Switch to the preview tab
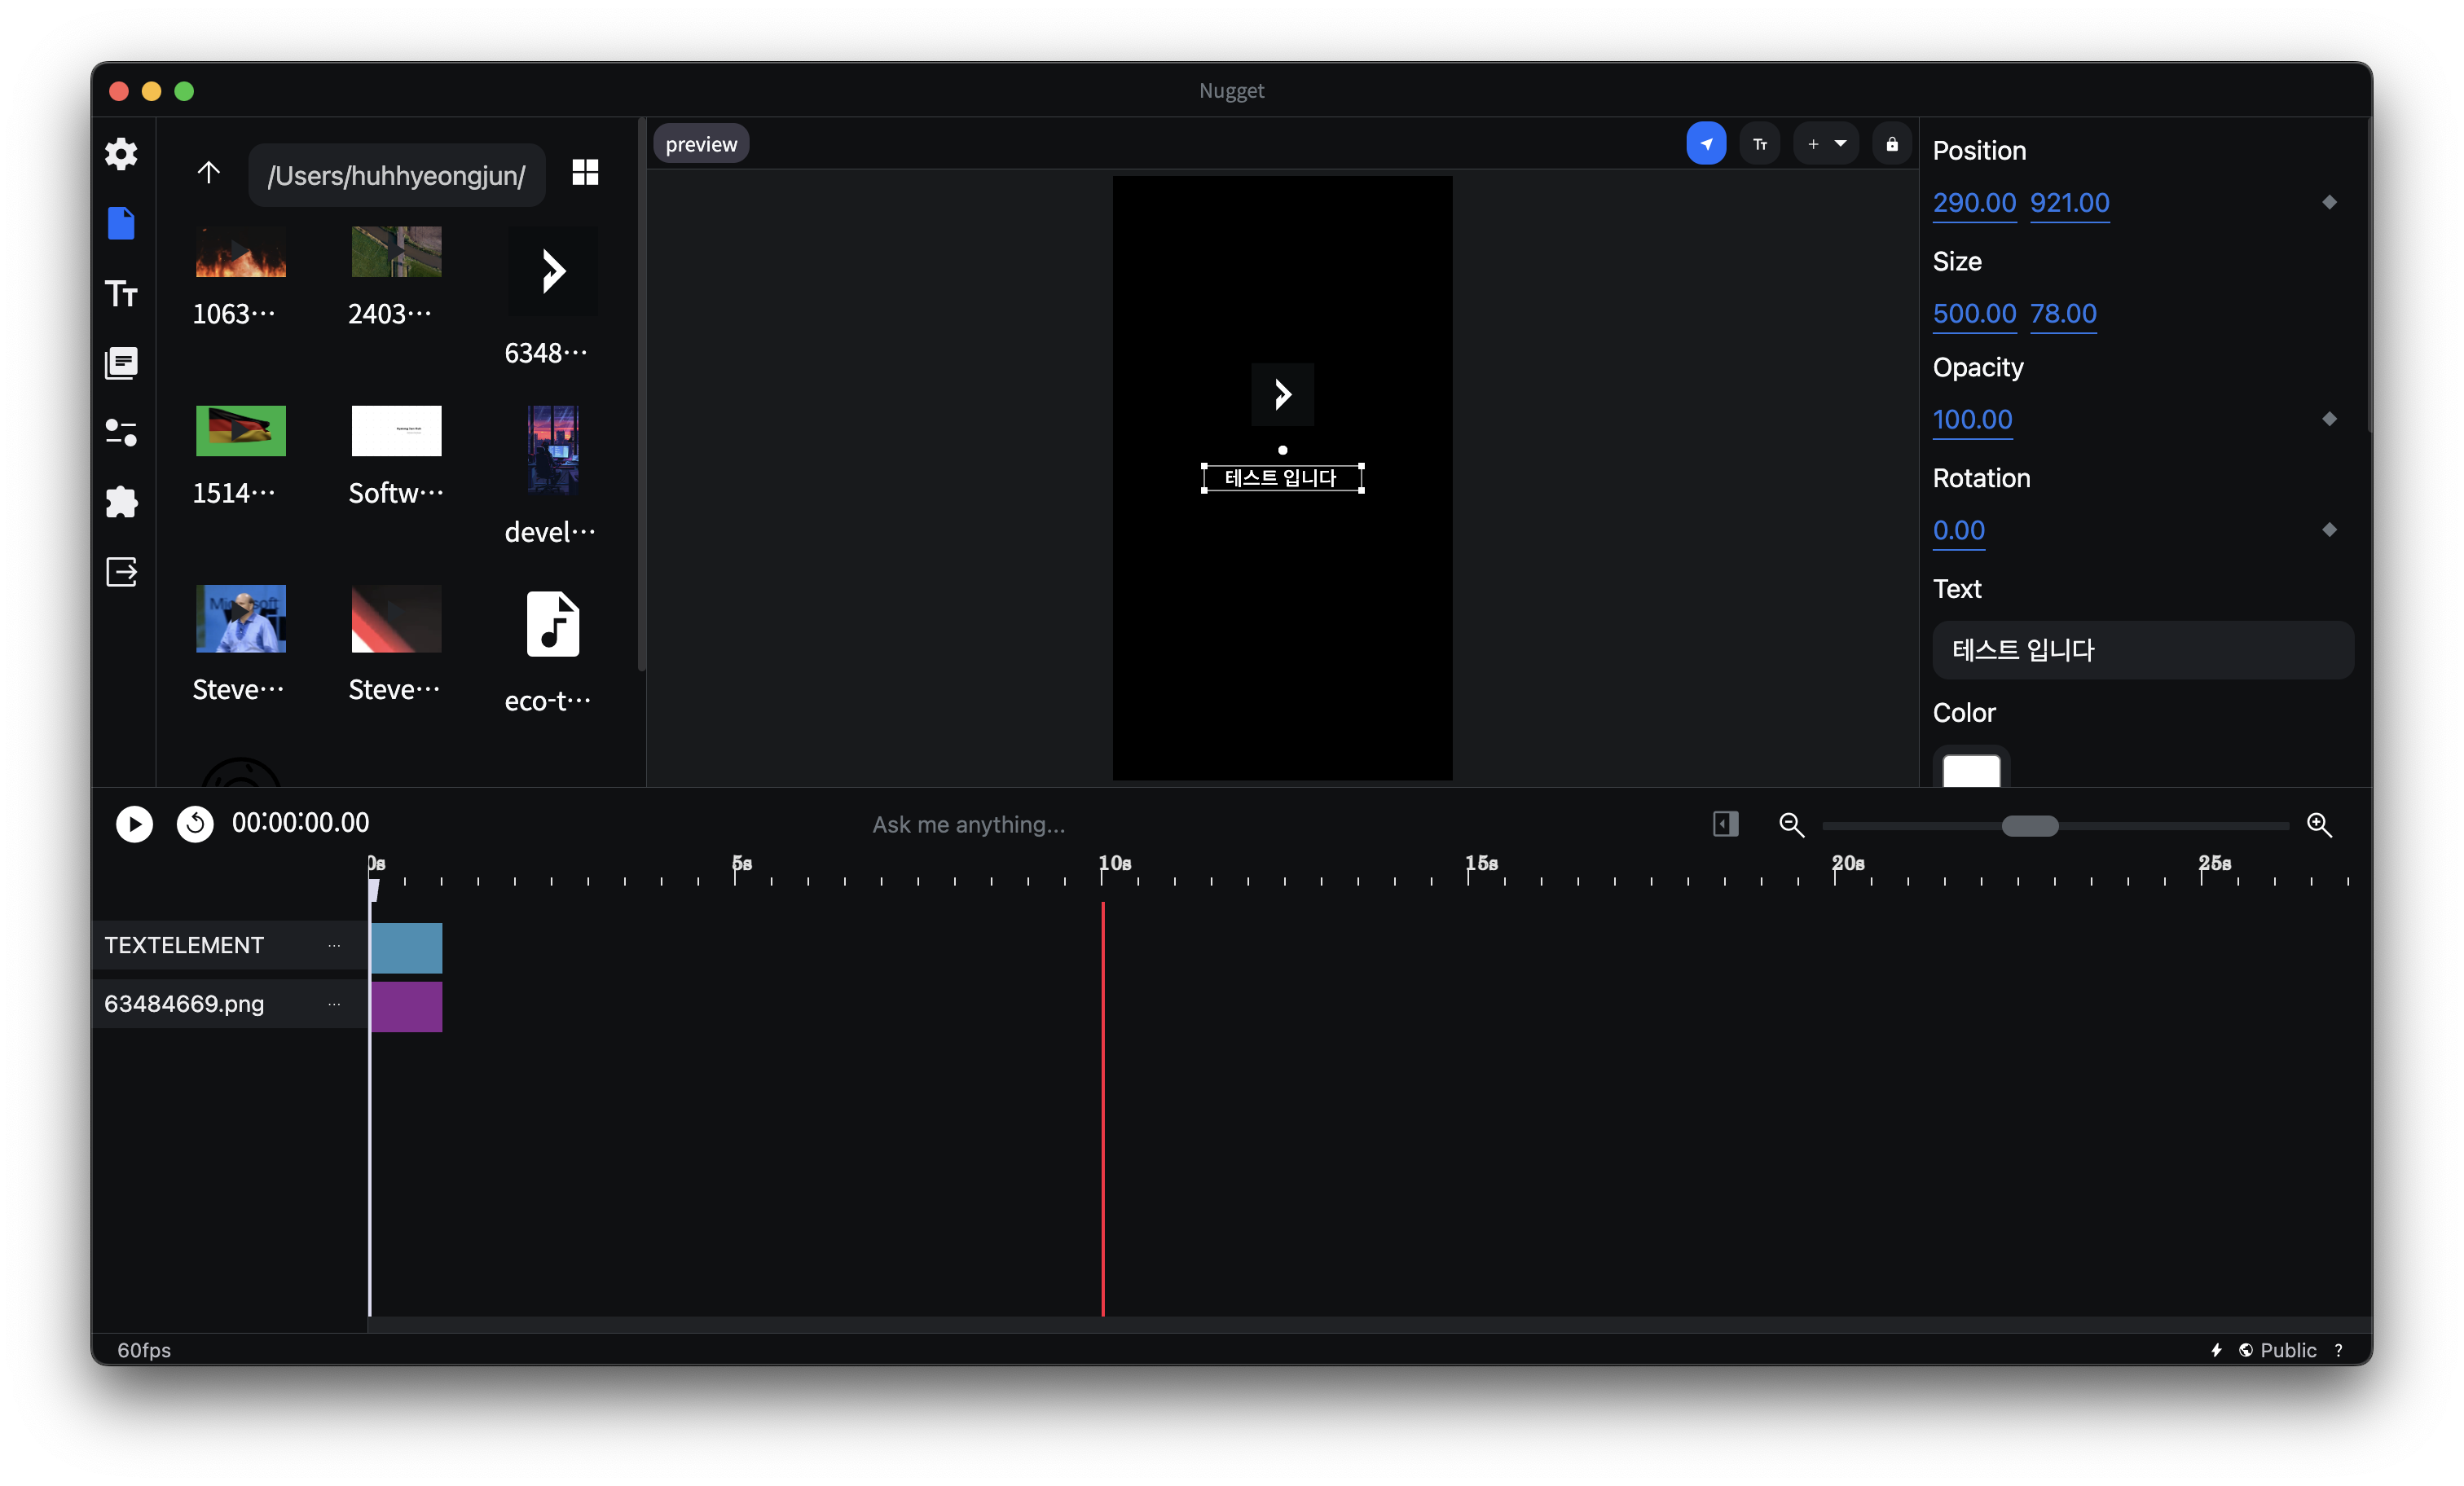The width and height of the screenshot is (2464, 1486). (701, 144)
